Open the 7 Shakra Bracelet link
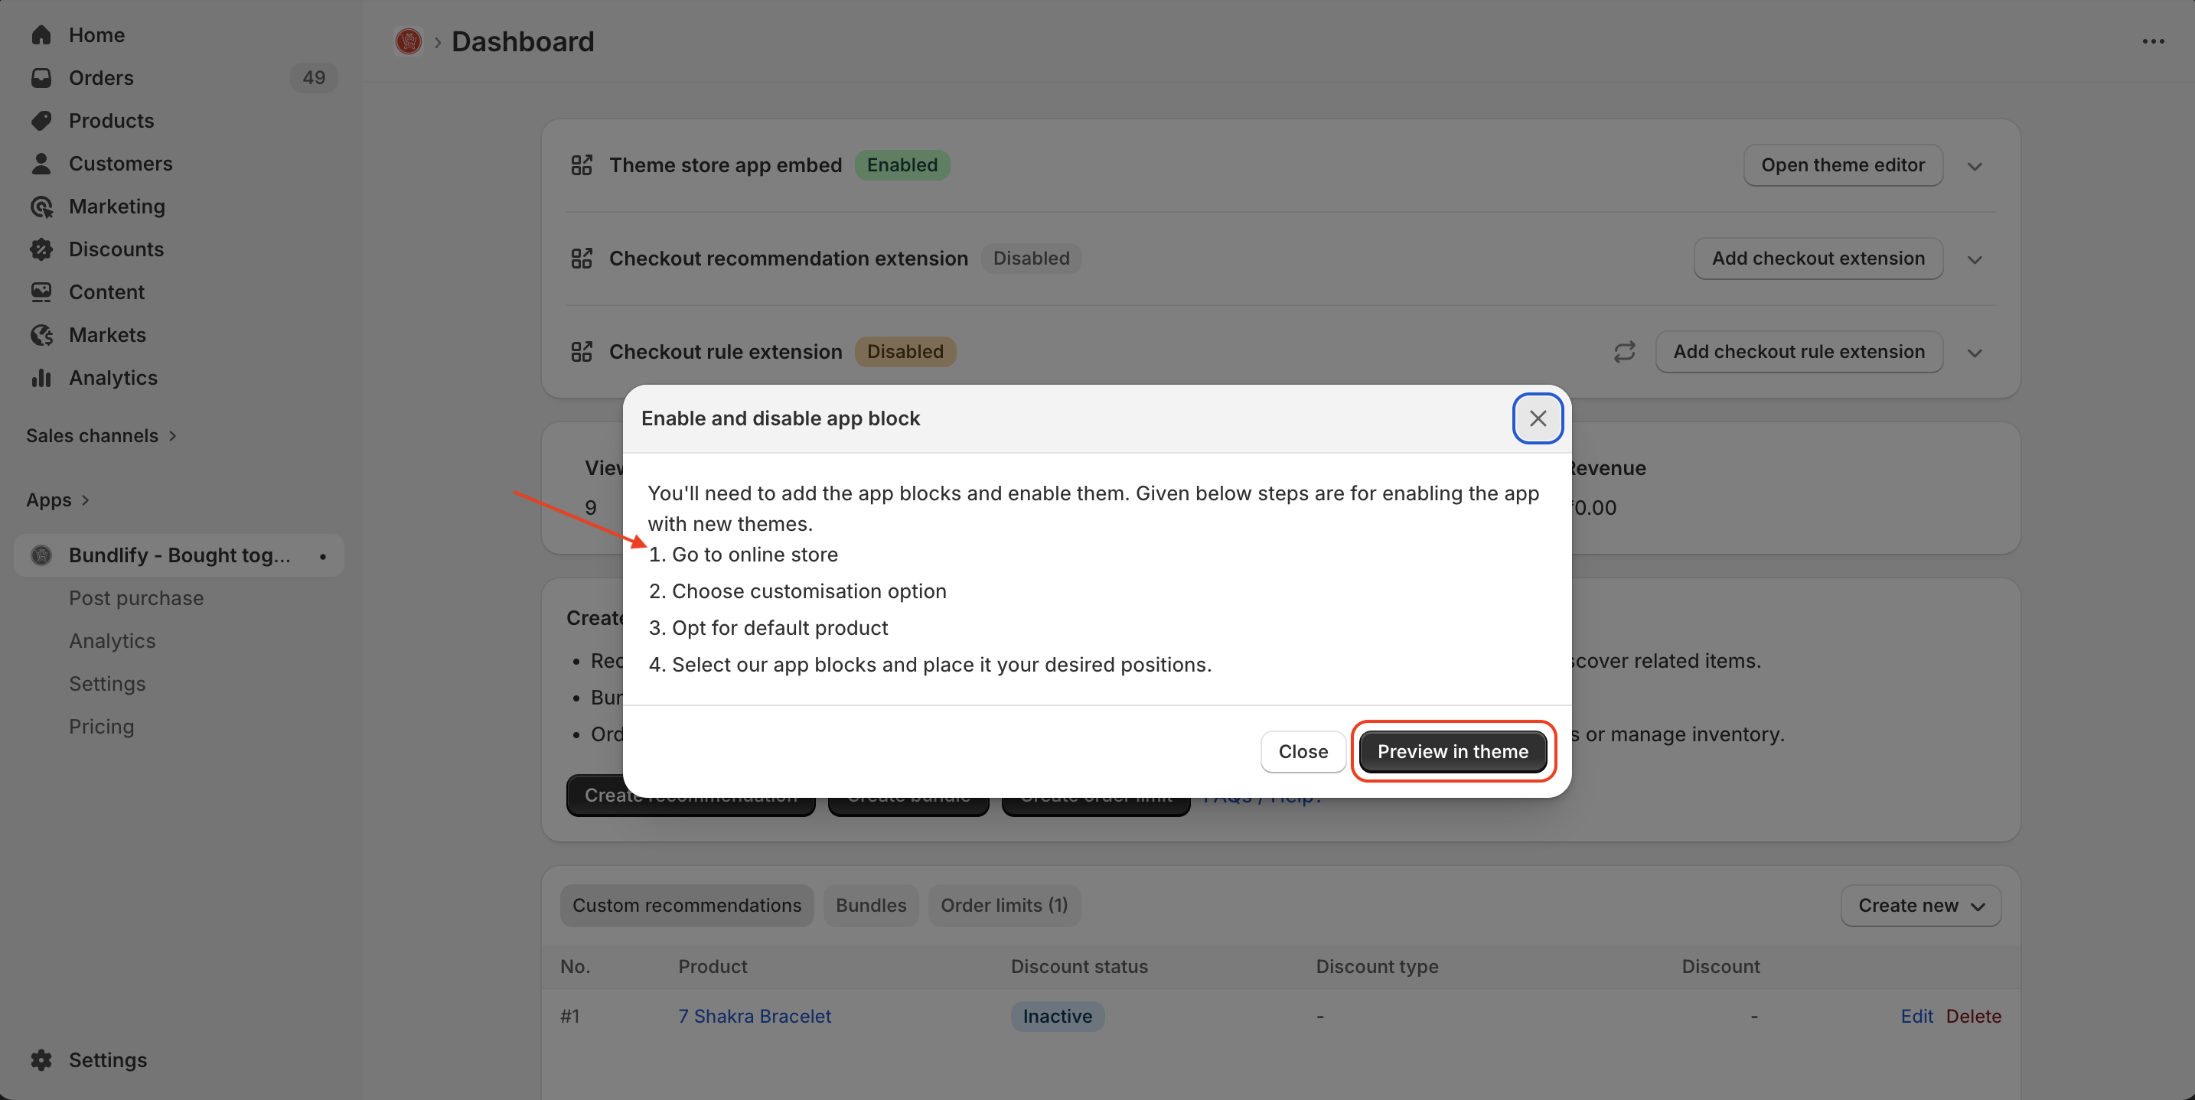Viewport: 2195px width, 1100px height. pyautogui.click(x=754, y=1016)
